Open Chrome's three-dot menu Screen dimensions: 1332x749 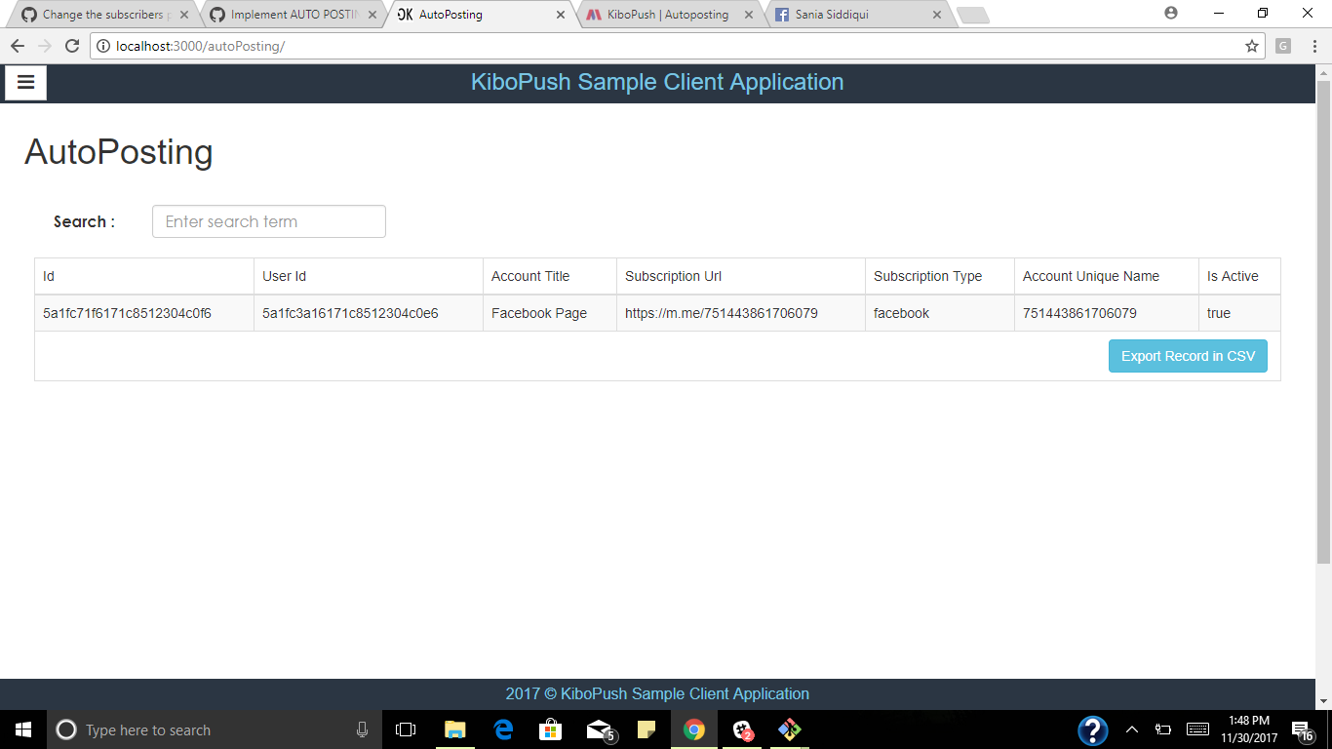[1313, 46]
